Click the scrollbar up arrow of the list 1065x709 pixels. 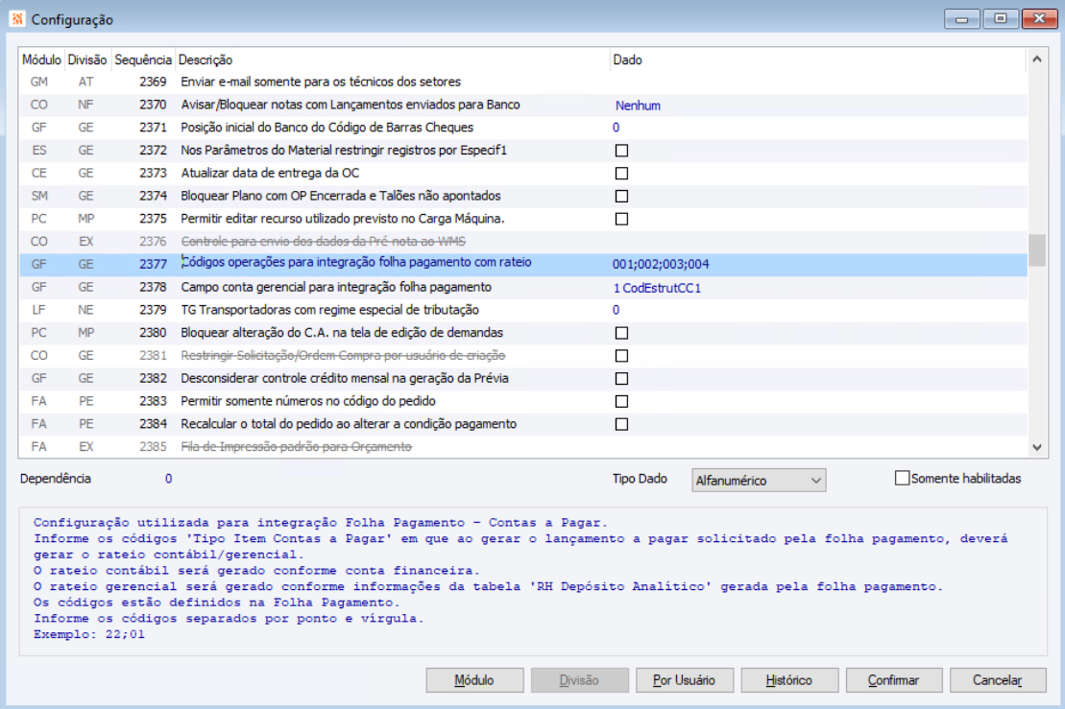click(x=1036, y=59)
